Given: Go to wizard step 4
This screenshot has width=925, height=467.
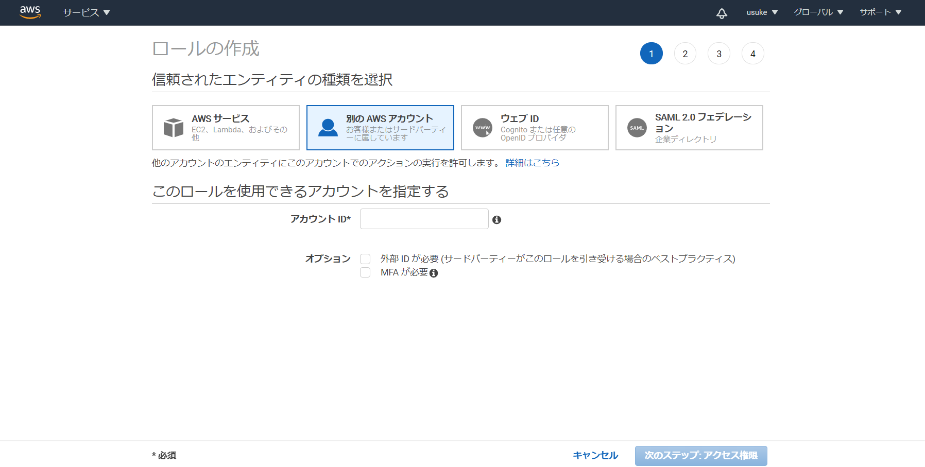Looking at the screenshot, I should pos(753,54).
